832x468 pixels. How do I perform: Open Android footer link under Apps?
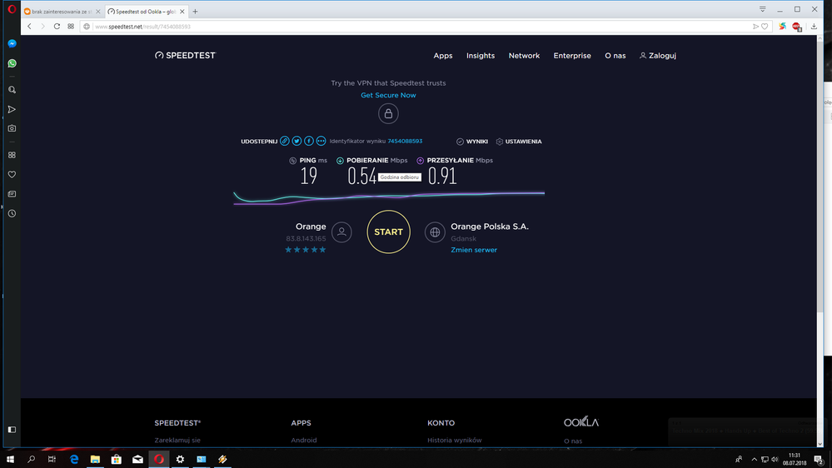click(303, 440)
